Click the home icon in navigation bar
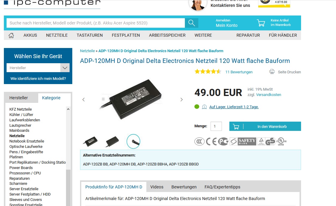This screenshot has width=336, height=206. tap(11, 35)
